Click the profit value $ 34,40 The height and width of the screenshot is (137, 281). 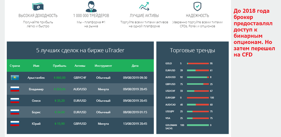tap(60, 112)
